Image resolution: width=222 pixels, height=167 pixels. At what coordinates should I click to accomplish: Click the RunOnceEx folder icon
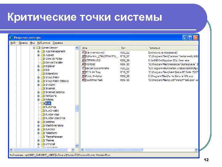[x=43, y=111]
